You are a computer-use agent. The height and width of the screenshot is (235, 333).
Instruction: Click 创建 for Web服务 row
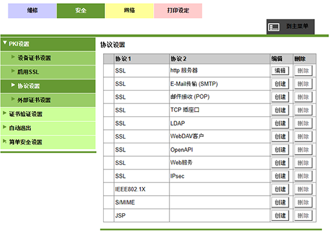tap(280, 163)
